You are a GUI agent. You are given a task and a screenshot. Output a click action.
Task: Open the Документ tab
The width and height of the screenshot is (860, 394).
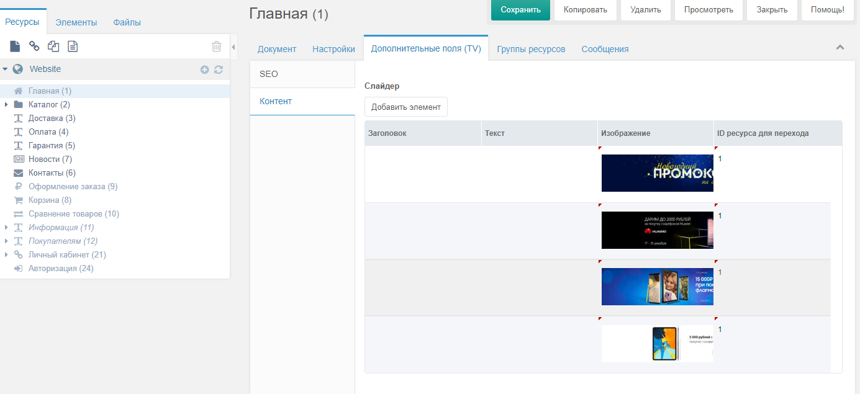277,49
